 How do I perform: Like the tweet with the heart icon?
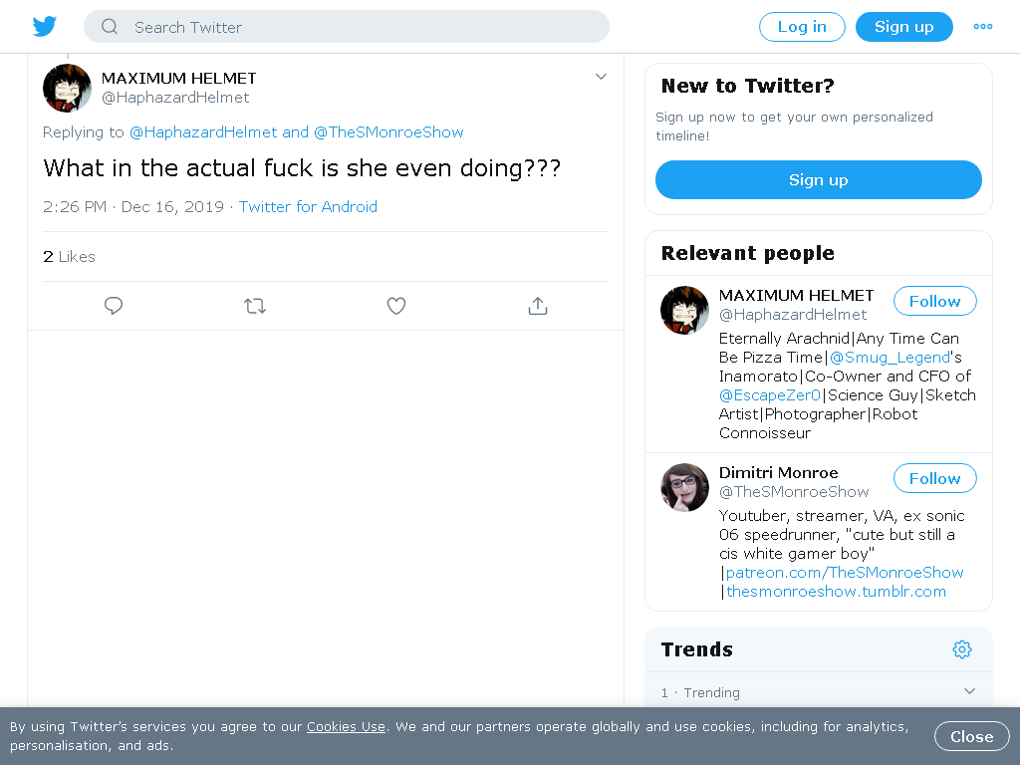pyautogui.click(x=396, y=306)
